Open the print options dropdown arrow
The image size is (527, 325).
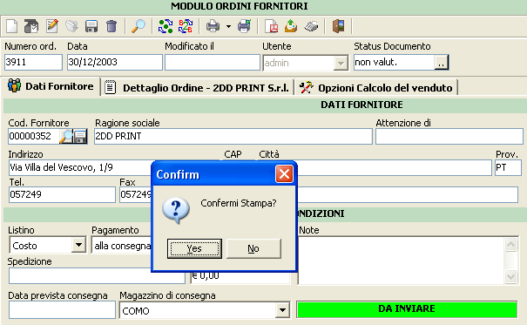[x=228, y=26]
